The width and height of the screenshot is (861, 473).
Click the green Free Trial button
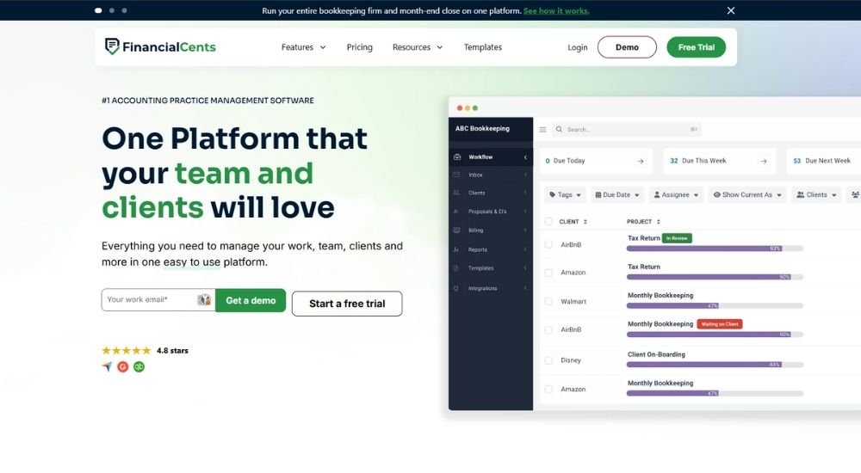pyautogui.click(x=697, y=47)
